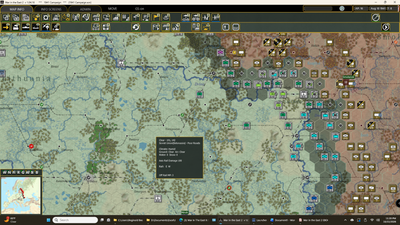Open the Windows Start menu

point(48,220)
